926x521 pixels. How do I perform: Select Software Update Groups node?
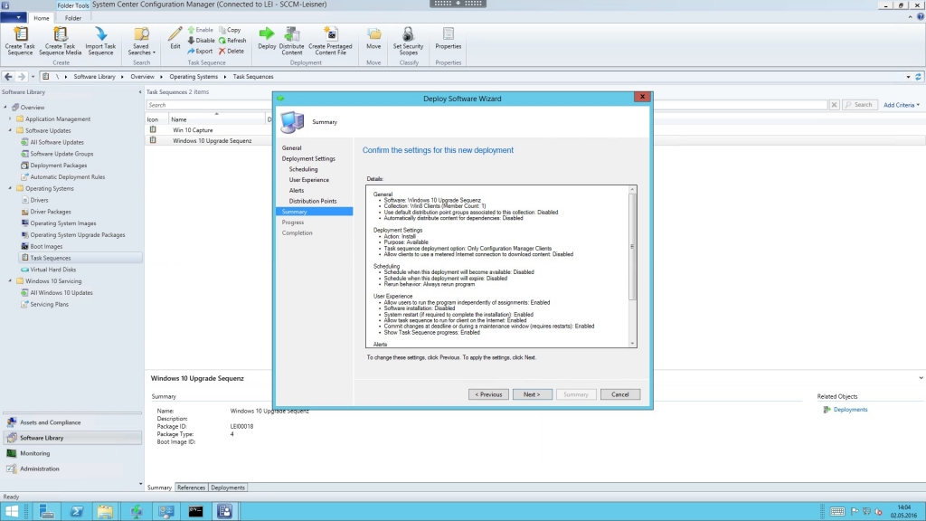point(61,154)
